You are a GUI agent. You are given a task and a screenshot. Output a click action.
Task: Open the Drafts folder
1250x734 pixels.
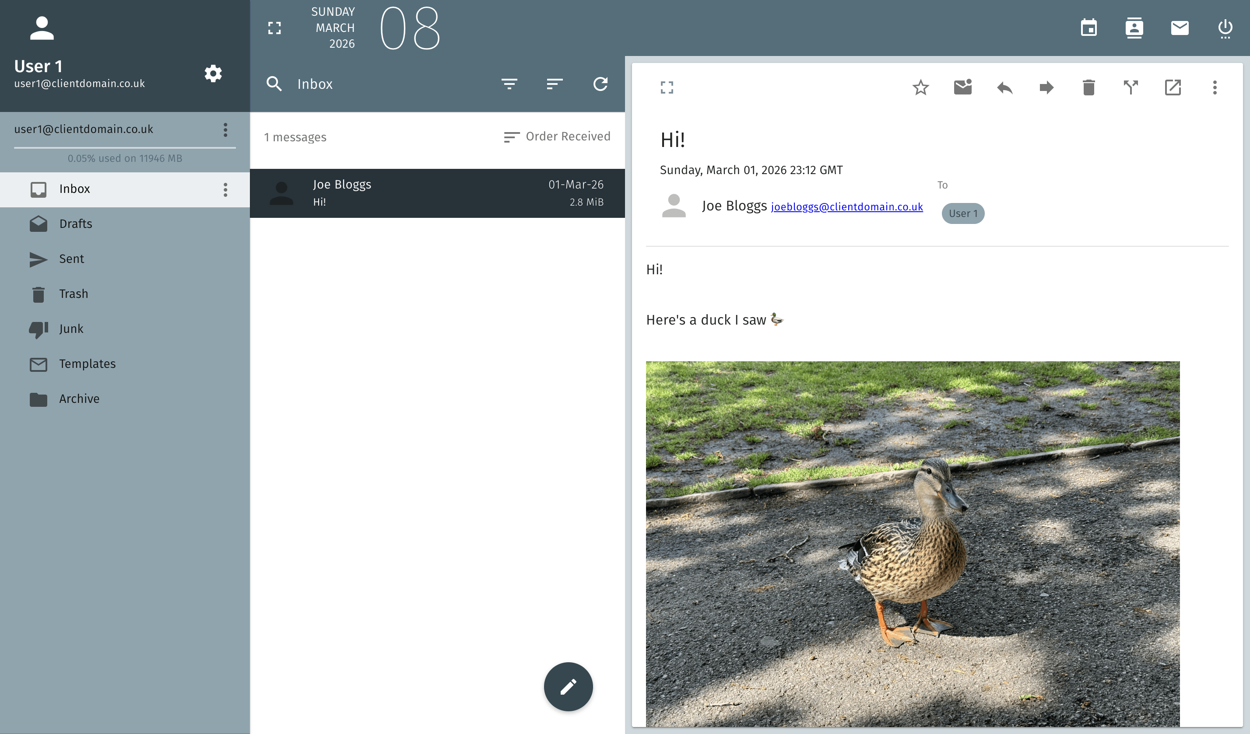125,224
